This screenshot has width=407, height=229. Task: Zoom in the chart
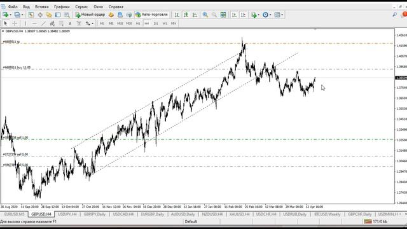[205, 15]
